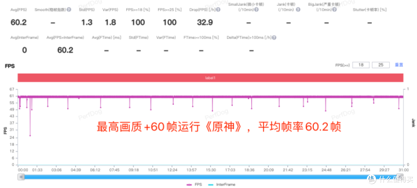Click the 24:48 time axis label

coord(326,170)
